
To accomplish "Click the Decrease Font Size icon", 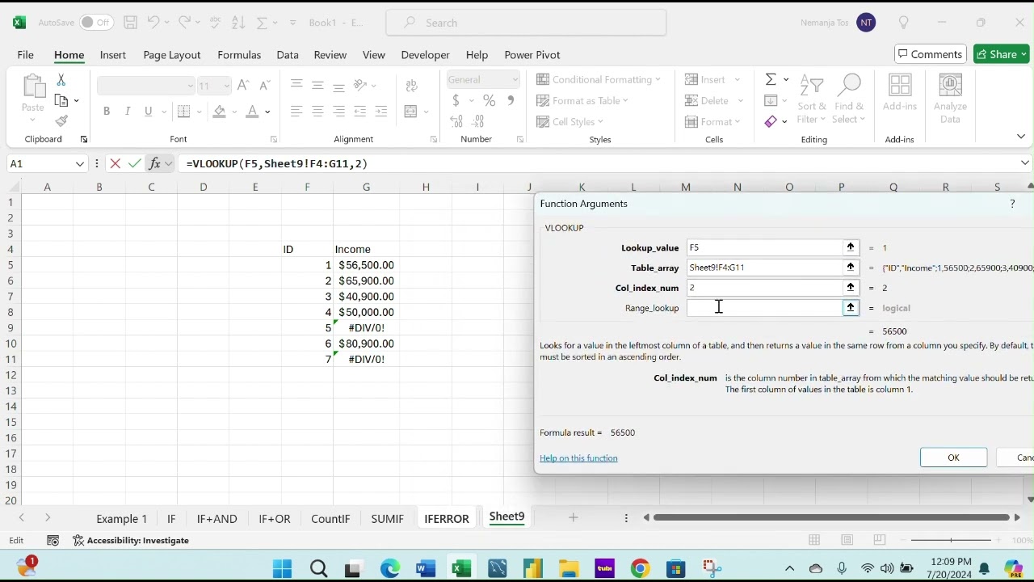I will tap(264, 85).
